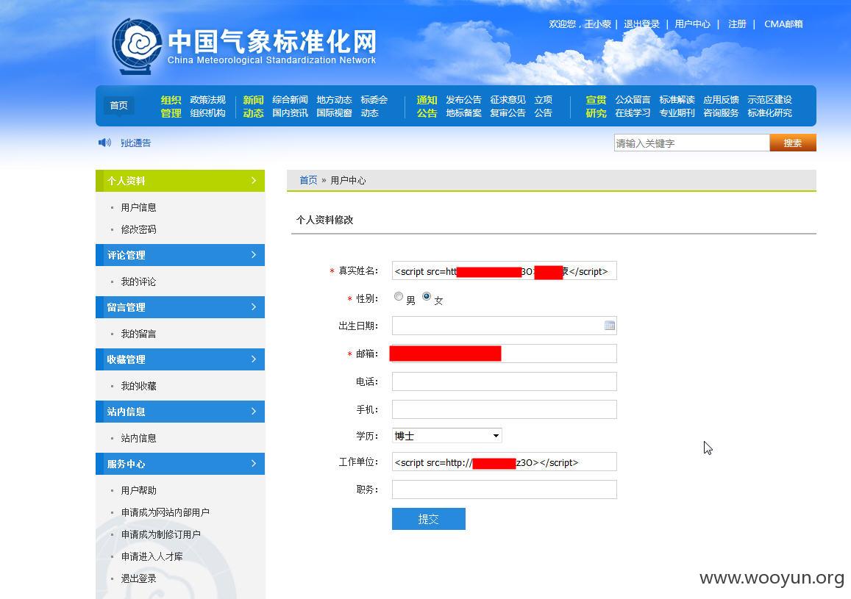This screenshot has height=599, width=851.
Task: Open 用户信息 in the sidebar
Action: [138, 207]
